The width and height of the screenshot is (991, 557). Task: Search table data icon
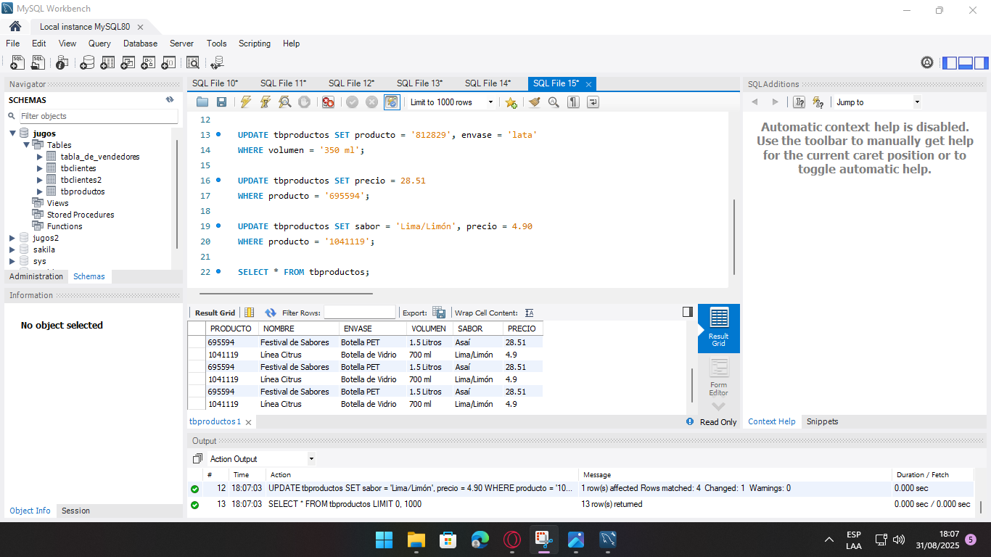[193, 62]
